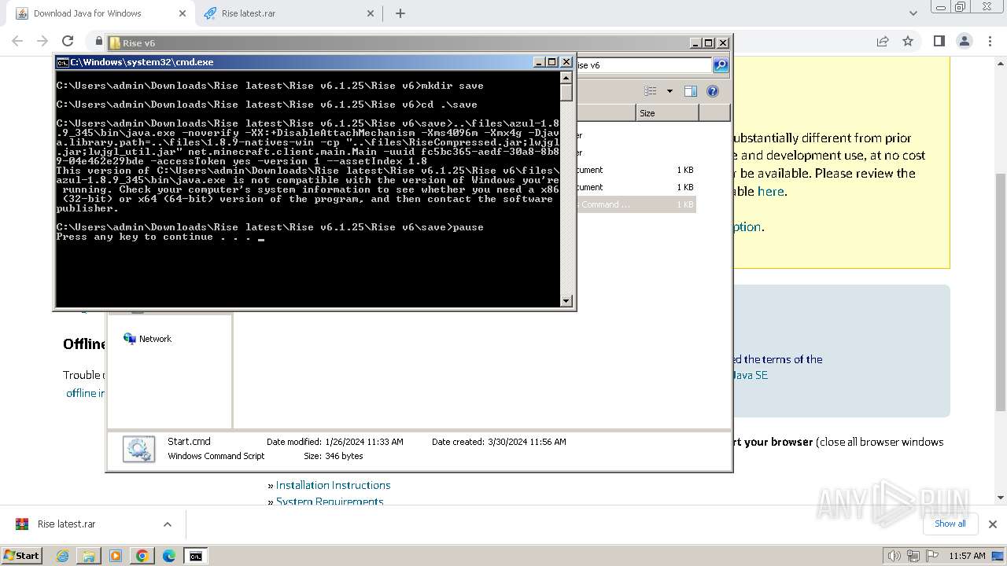Open the Java SE link
The height and width of the screenshot is (566, 1007).
point(751,375)
